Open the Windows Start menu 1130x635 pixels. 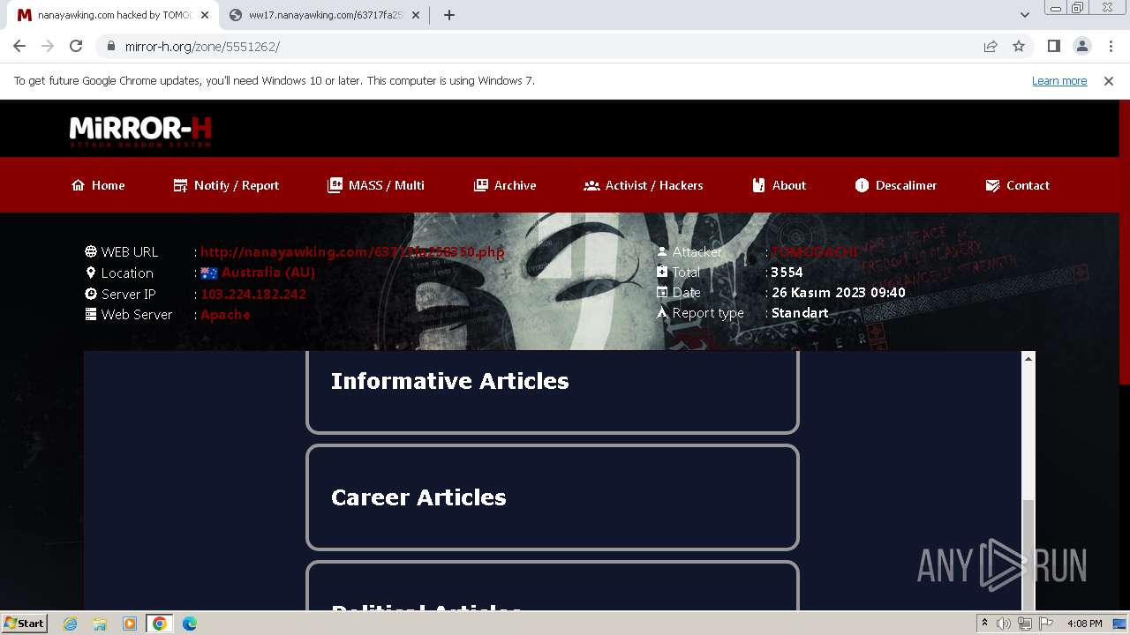pos(24,623)
